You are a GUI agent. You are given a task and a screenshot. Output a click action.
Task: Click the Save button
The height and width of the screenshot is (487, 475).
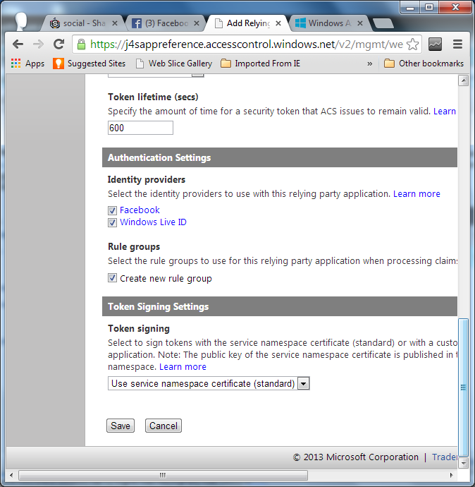coord(121,426)
